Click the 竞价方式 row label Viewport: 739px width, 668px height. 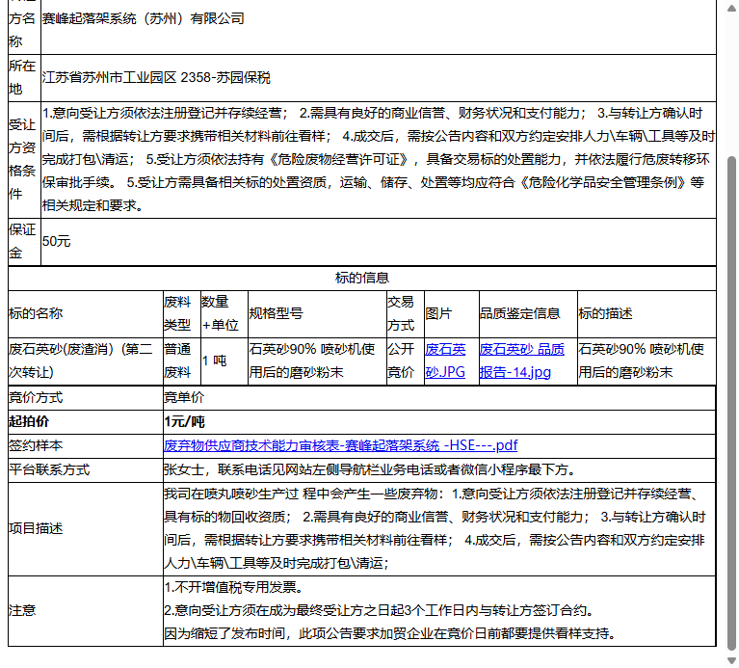(36, 398)
